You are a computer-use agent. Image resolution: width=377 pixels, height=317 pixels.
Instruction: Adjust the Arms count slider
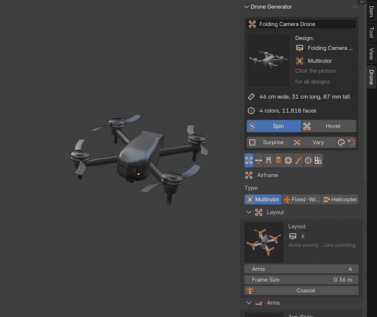pos(301,269)
